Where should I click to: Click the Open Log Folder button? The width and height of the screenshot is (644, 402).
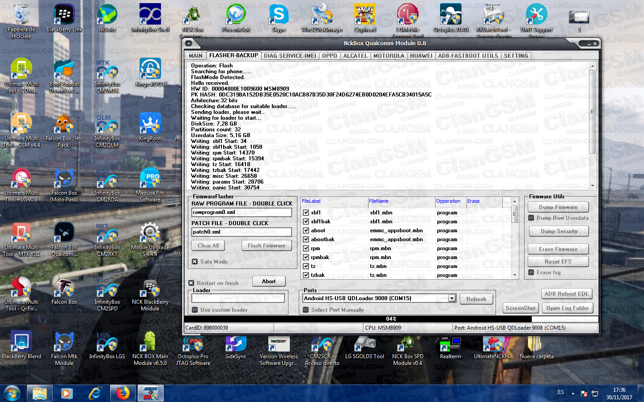click(x=568, y=308)
